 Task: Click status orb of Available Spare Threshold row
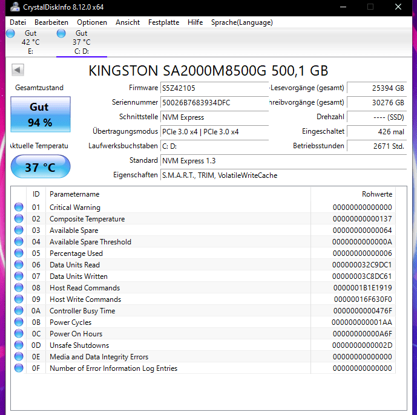coord(19,241)
